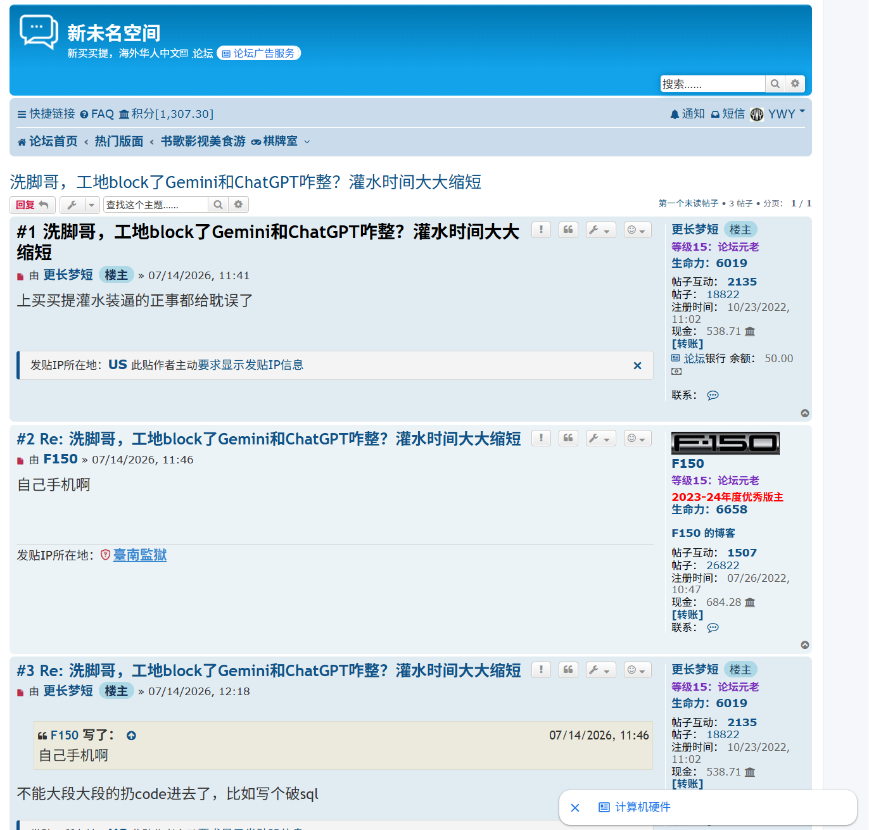
Task: Report post #2 with exclamation icon
Action: (x=541, y=438)
